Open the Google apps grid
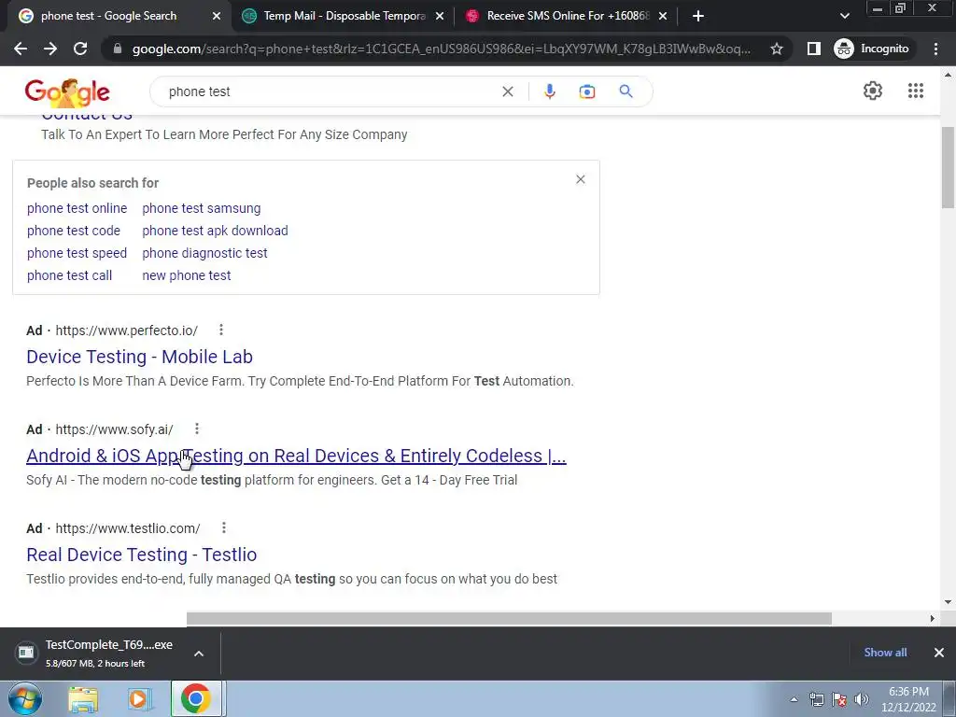Viewport: 956px width, 717px height. point(916,91)
